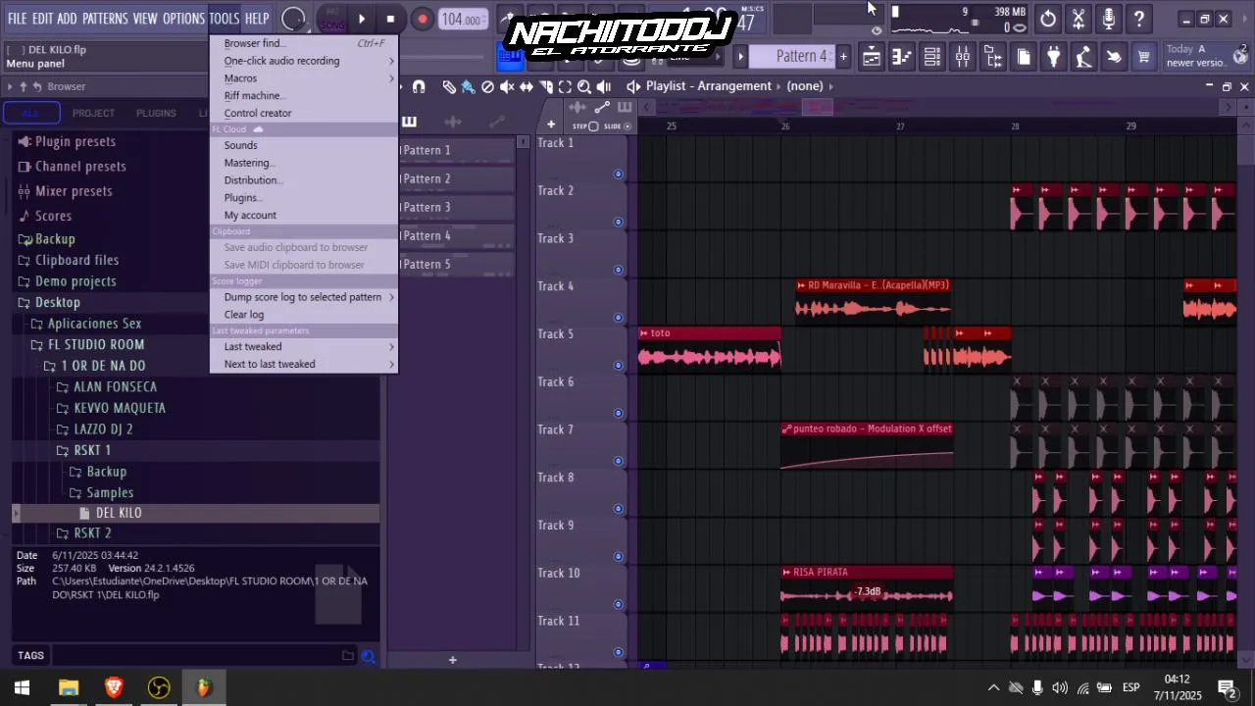Start playback with the play button
This screenshot has height=706, width=1255.
coord(362,19)
